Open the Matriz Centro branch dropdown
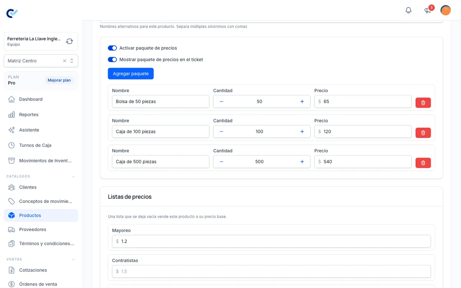This screenshot has height=288, width=461. [x=41, y=61]
